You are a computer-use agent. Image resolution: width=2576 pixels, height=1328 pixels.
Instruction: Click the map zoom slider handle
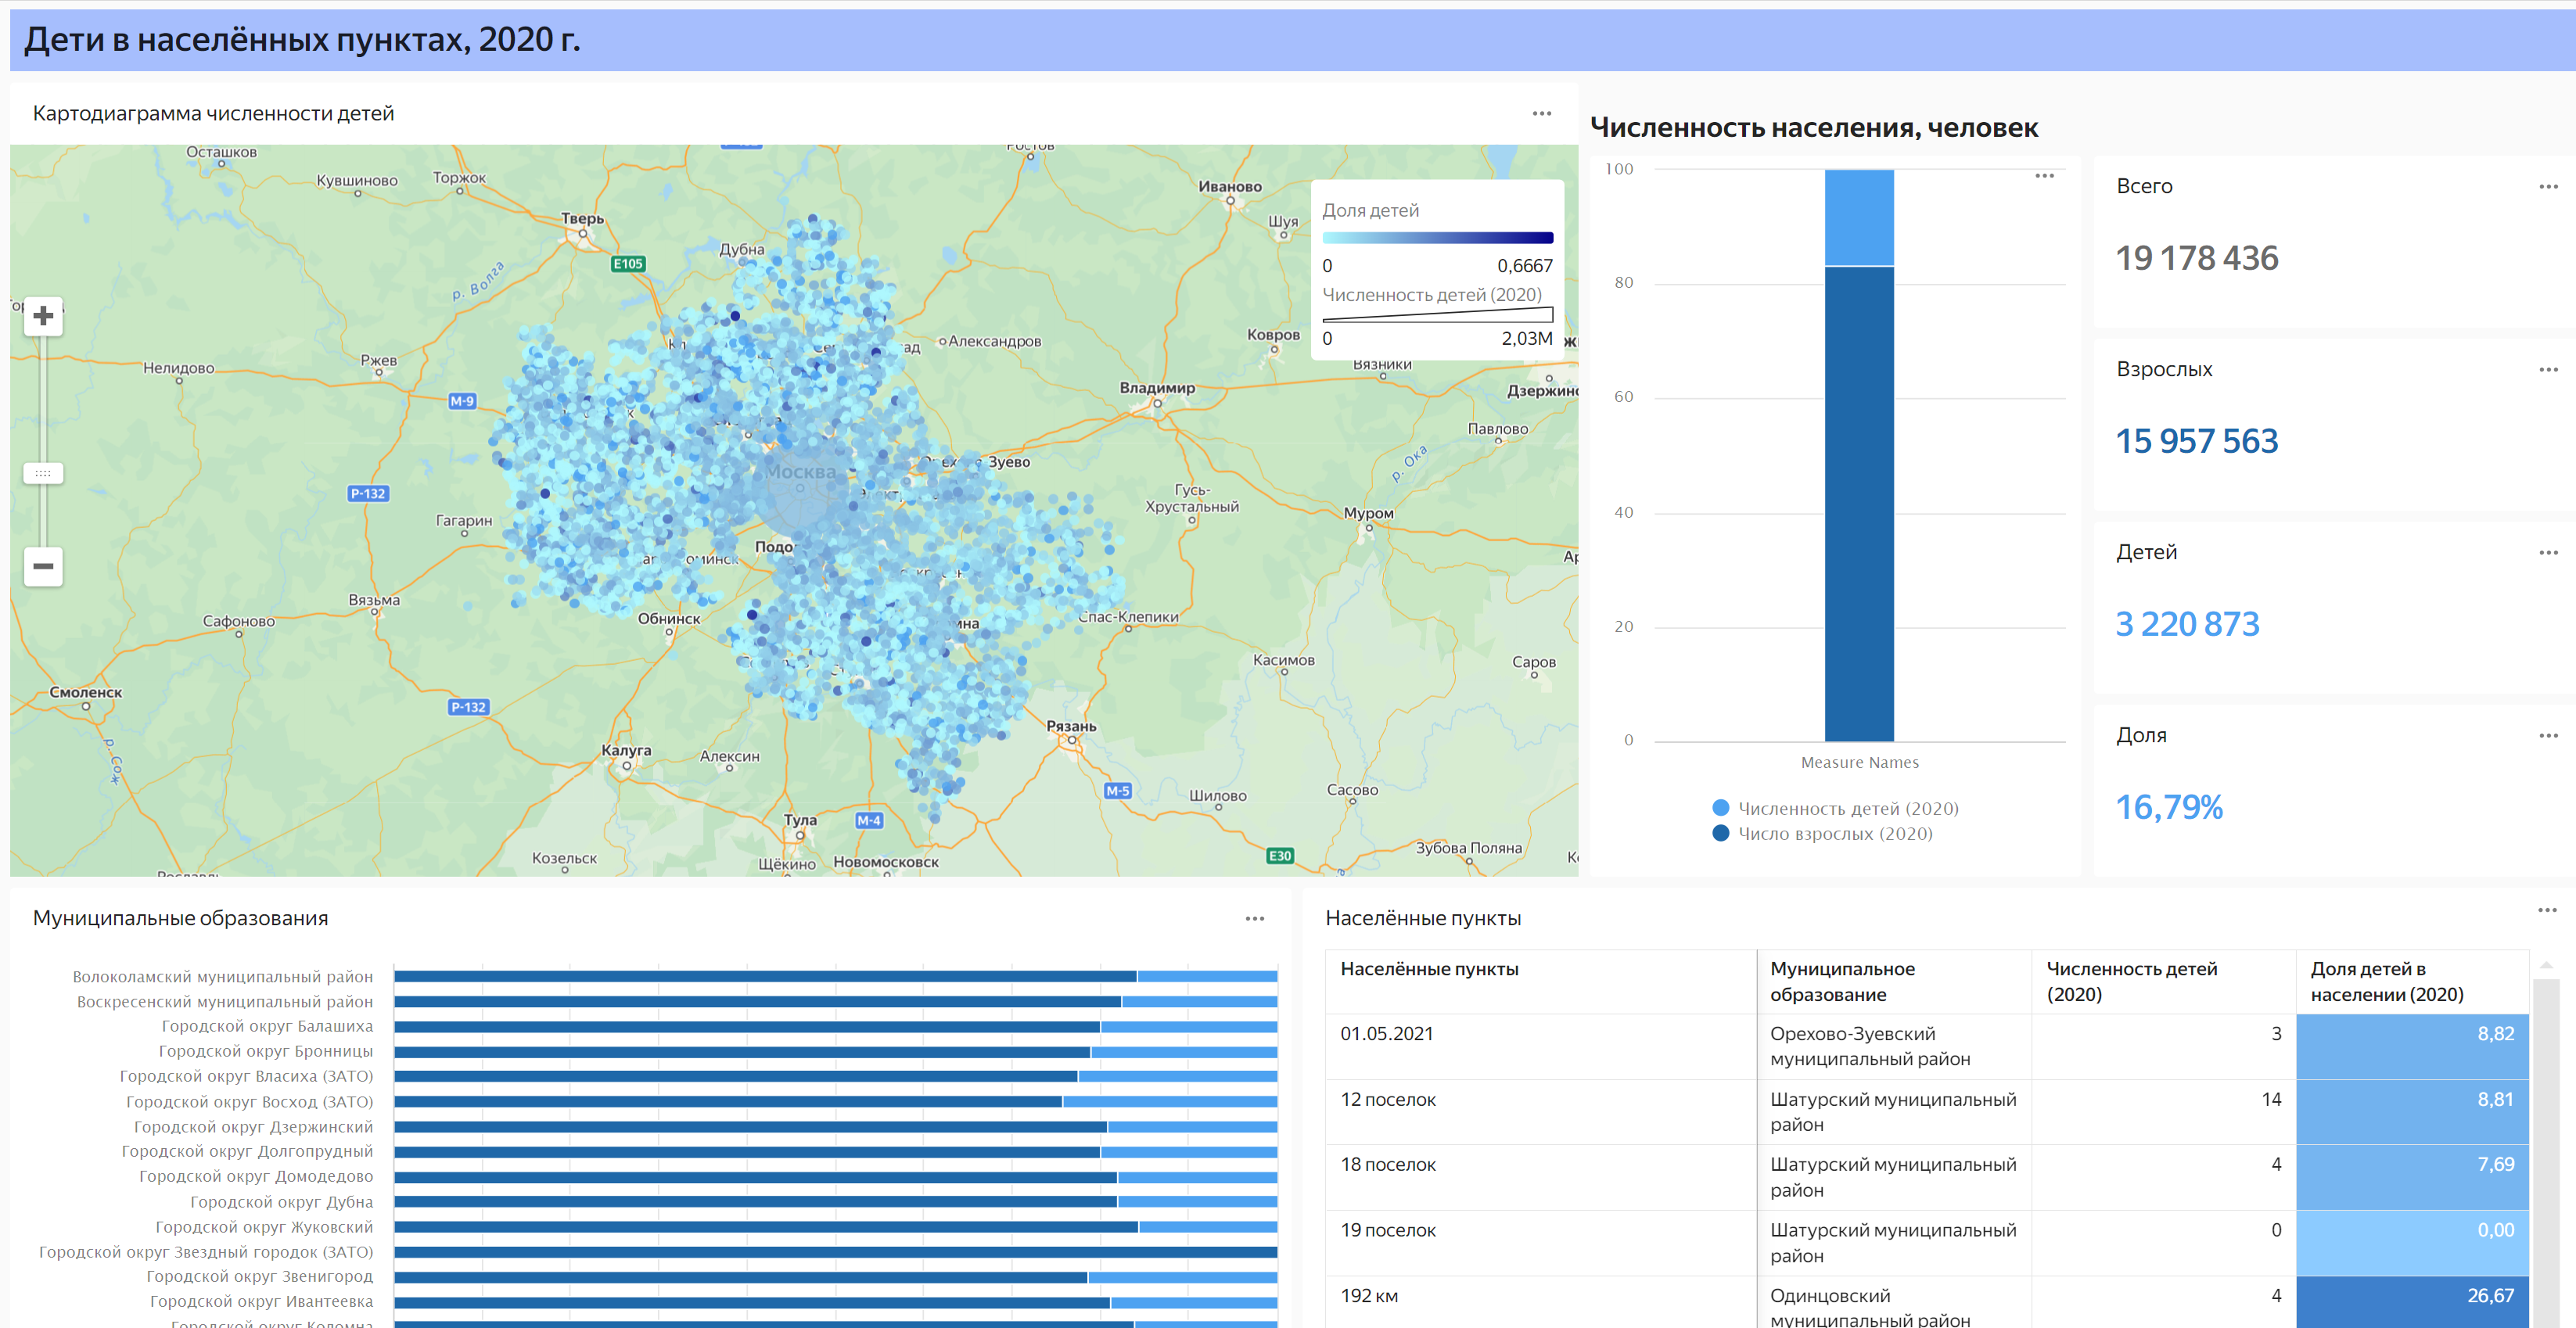pos(43,473)
